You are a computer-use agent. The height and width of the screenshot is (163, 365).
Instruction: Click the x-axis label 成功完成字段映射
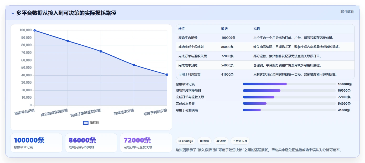click(54, 113)
